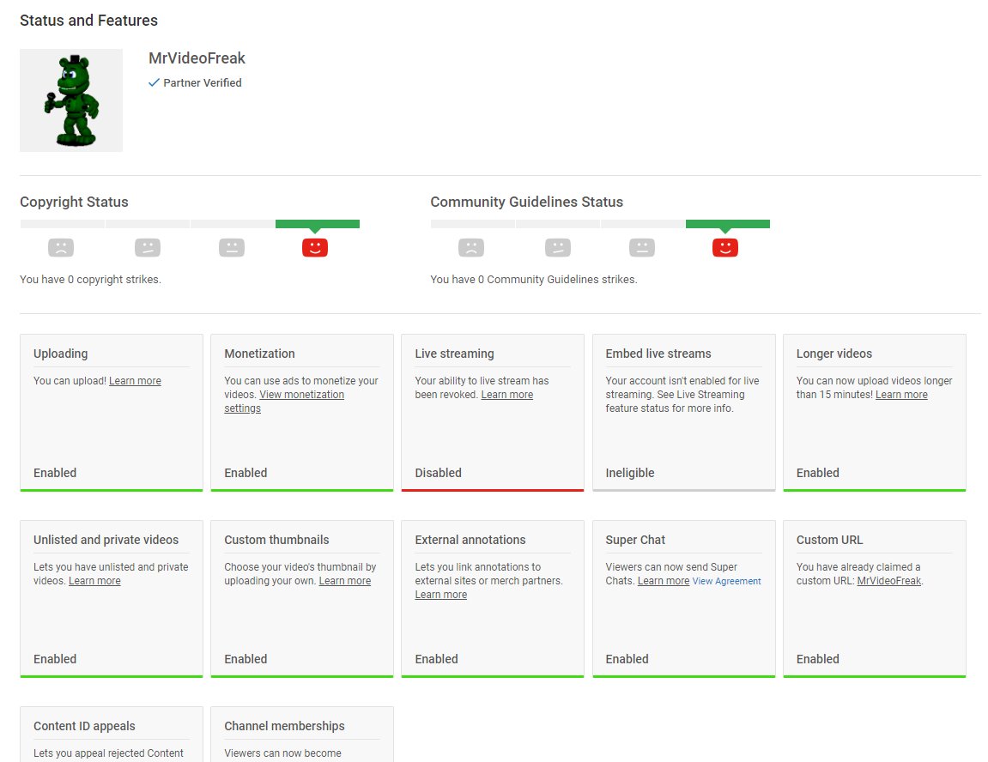Click the green Copyright Status progress bar segment
The image size is (988, 762).
click(x=318, y=224)
